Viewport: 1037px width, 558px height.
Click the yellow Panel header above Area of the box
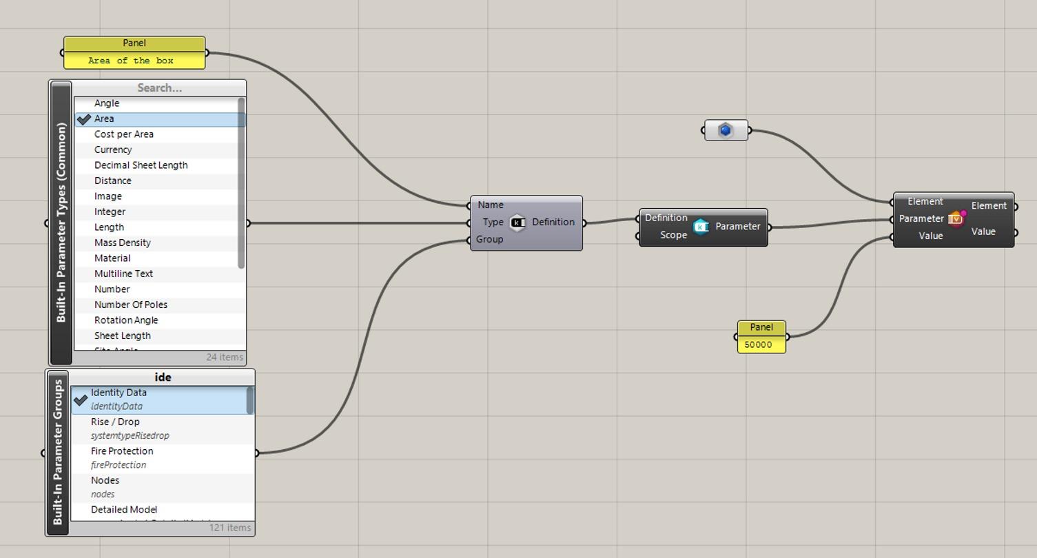point(133,43)
